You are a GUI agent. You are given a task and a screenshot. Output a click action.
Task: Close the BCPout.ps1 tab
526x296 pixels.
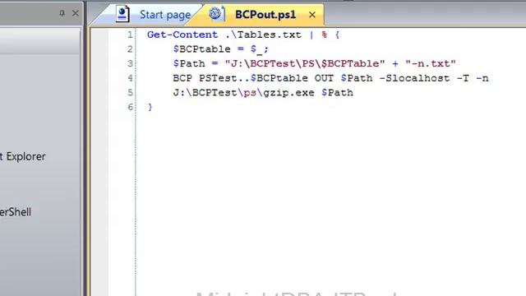pos(312,15)
